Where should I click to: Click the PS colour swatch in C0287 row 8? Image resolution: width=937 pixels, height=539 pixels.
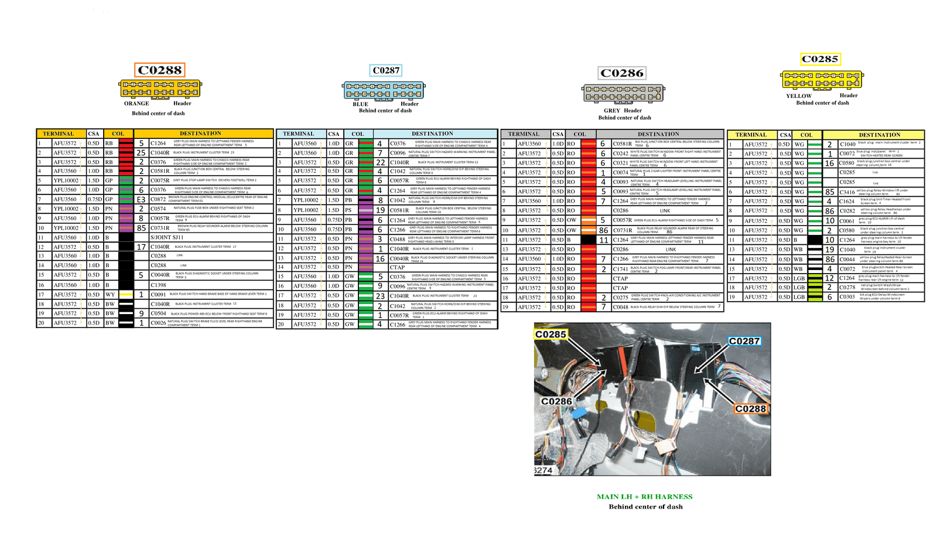(x=366, y=210)
